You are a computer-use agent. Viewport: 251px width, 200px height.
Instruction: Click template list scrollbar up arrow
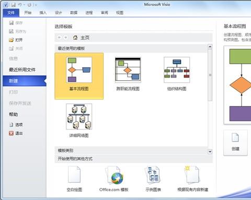(x=210, y=46)
